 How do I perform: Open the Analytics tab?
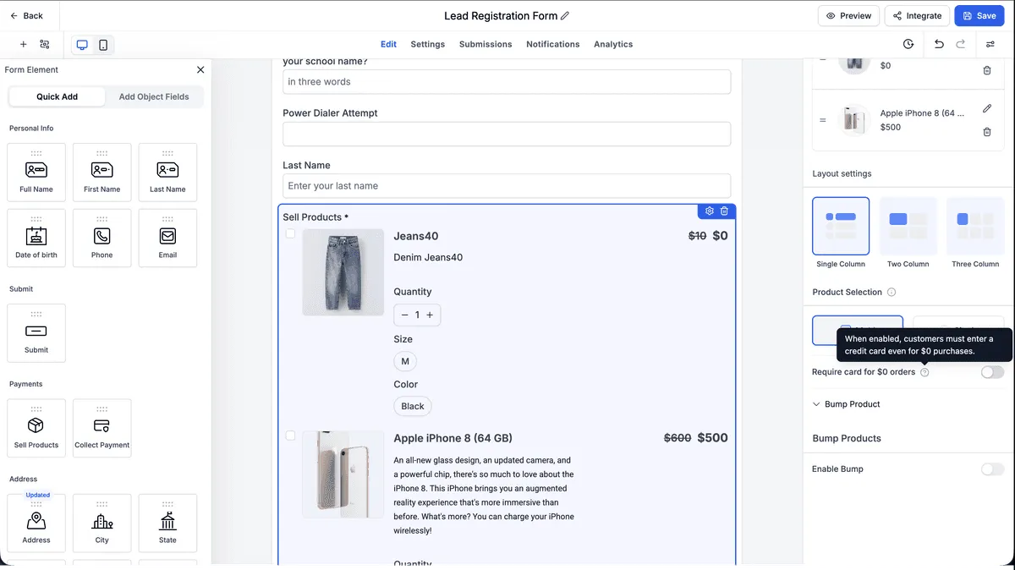[613, 44]
